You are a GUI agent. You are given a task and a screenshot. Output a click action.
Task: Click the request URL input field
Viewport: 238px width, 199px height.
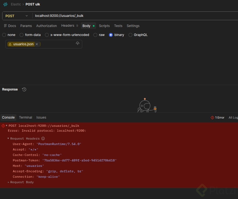135,16
